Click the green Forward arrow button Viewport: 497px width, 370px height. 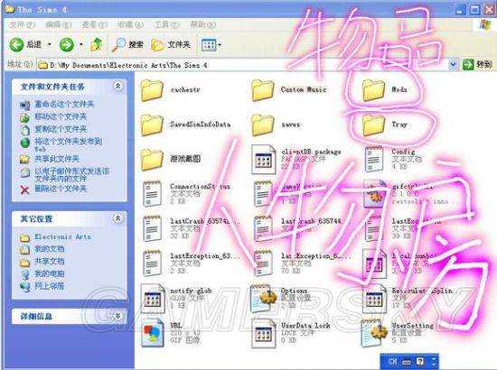pyautogui.click(x=67, y=44)
